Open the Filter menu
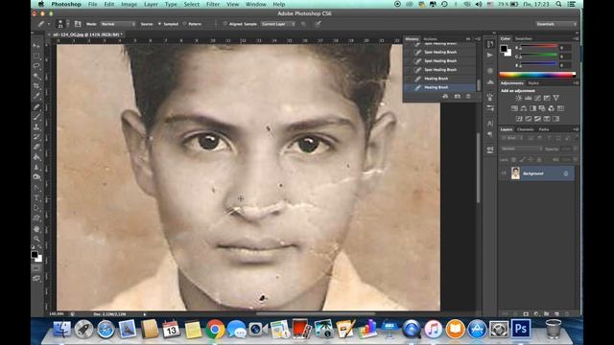Image resolution: width=614 pixels, height=345 pixels. click(213, 4)
